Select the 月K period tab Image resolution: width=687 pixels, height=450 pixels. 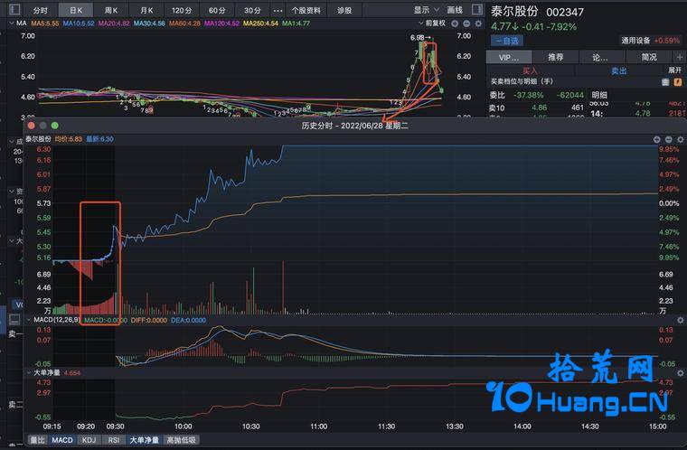tap(146, 10)
